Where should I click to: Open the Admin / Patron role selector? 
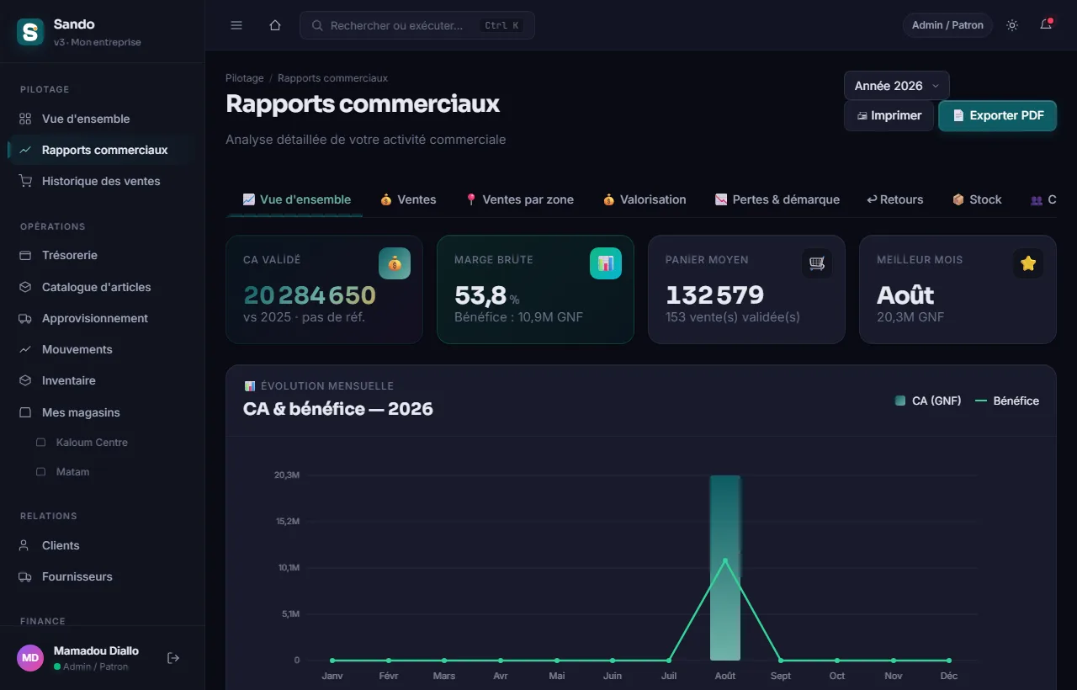point(947,25)
